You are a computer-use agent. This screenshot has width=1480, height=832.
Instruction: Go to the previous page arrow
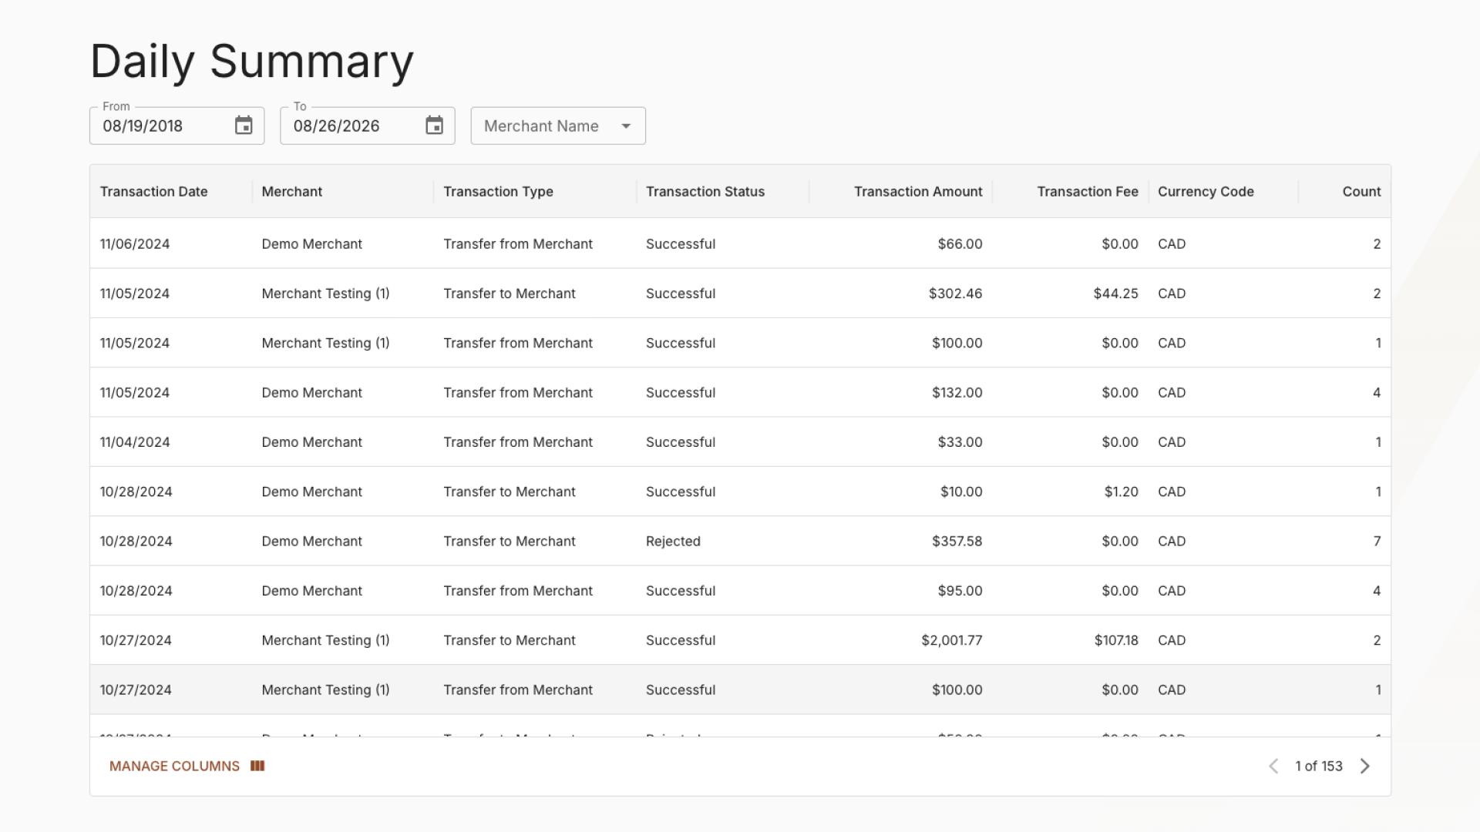pos(1273,766)
